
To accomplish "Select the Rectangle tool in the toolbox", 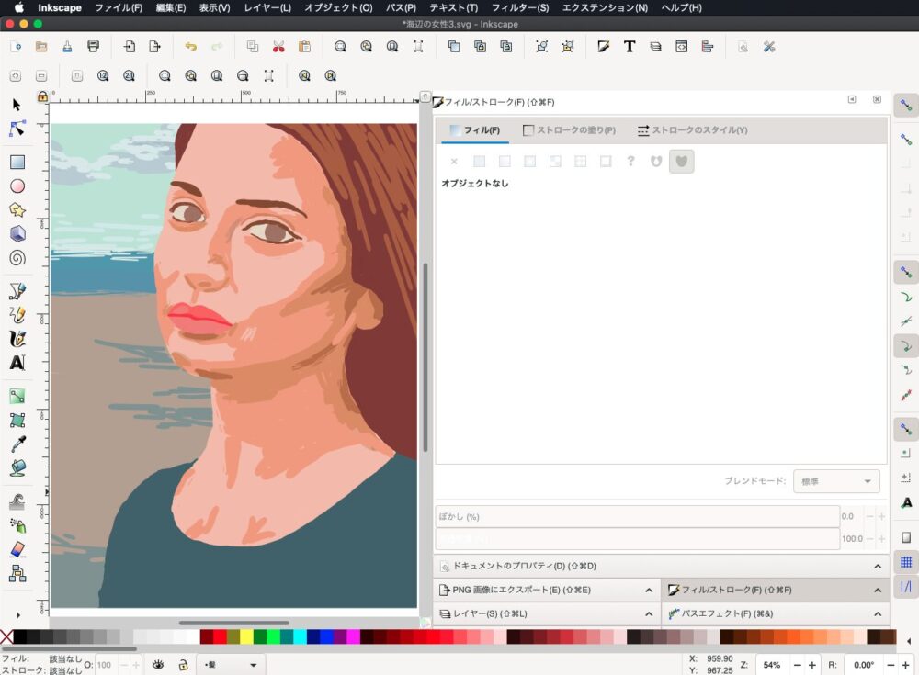I will pos(17,163).
